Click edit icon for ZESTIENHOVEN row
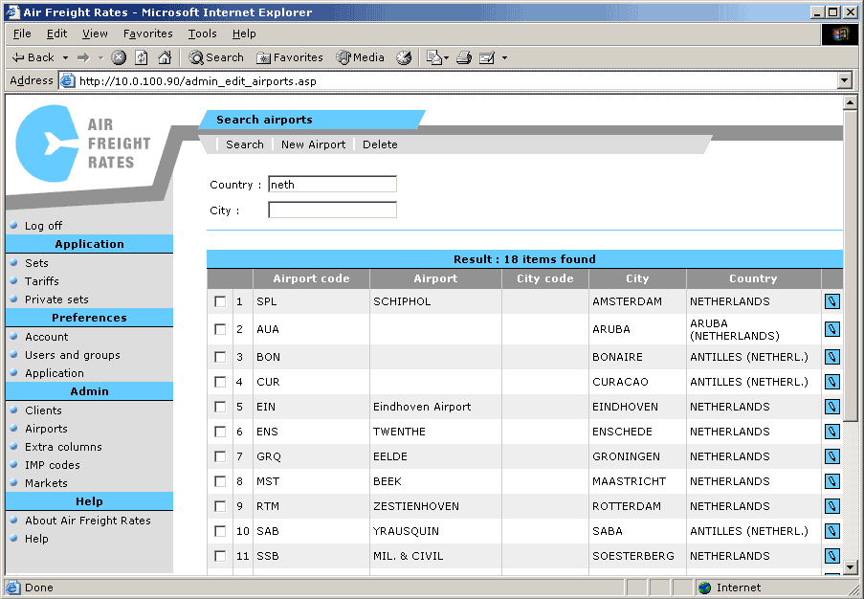The height and width of the screenshot is (599, 864). (x=831, y=506)
